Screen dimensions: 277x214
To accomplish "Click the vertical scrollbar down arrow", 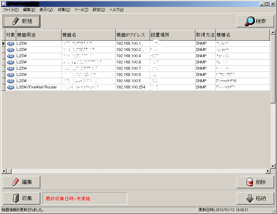I will coord(273,166).
